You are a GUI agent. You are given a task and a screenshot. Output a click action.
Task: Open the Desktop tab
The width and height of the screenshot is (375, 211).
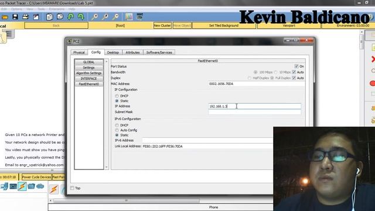[x=113, y=52]
